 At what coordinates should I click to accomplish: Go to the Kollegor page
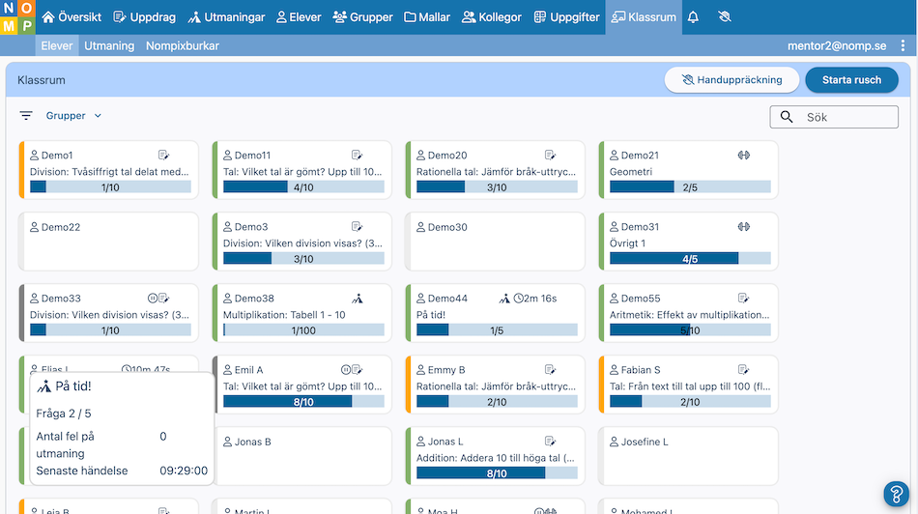coord(492,17)
